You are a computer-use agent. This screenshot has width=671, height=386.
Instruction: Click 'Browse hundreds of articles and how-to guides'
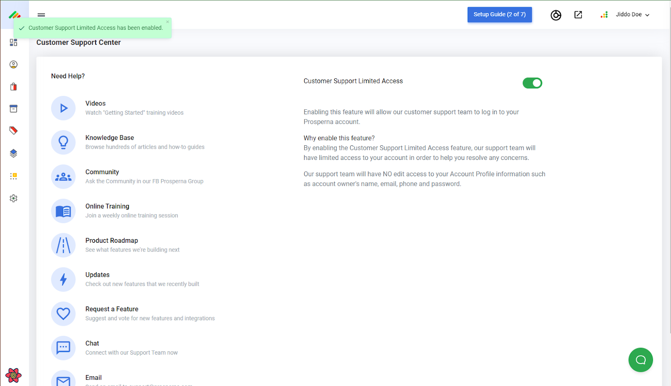(x=145, y=147)
